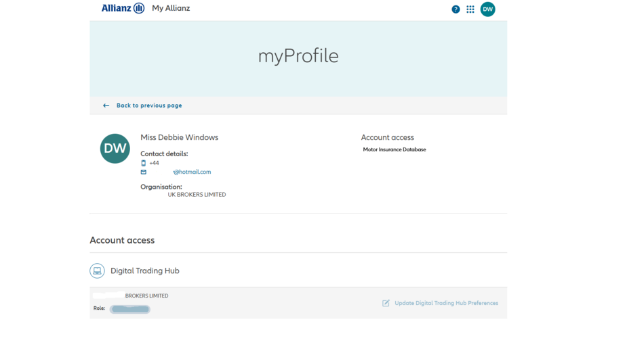This screenshot has width=629, height=349.
Task: Click the Digital Trading Hub heading
Action: point(145,271)
